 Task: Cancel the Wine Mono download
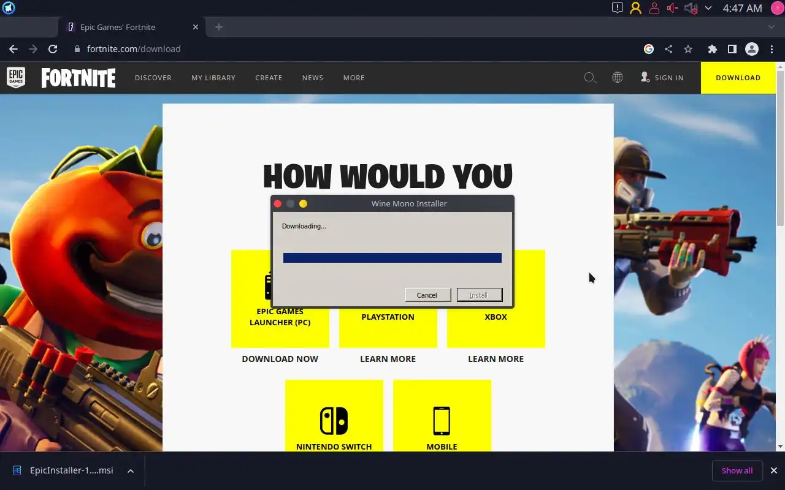(x=427, y=295)
